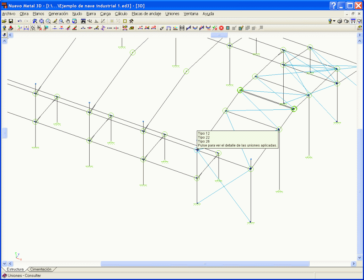Click the open file folder icon
This screenshot has height=280, width=364.
(x=5, y=21)
